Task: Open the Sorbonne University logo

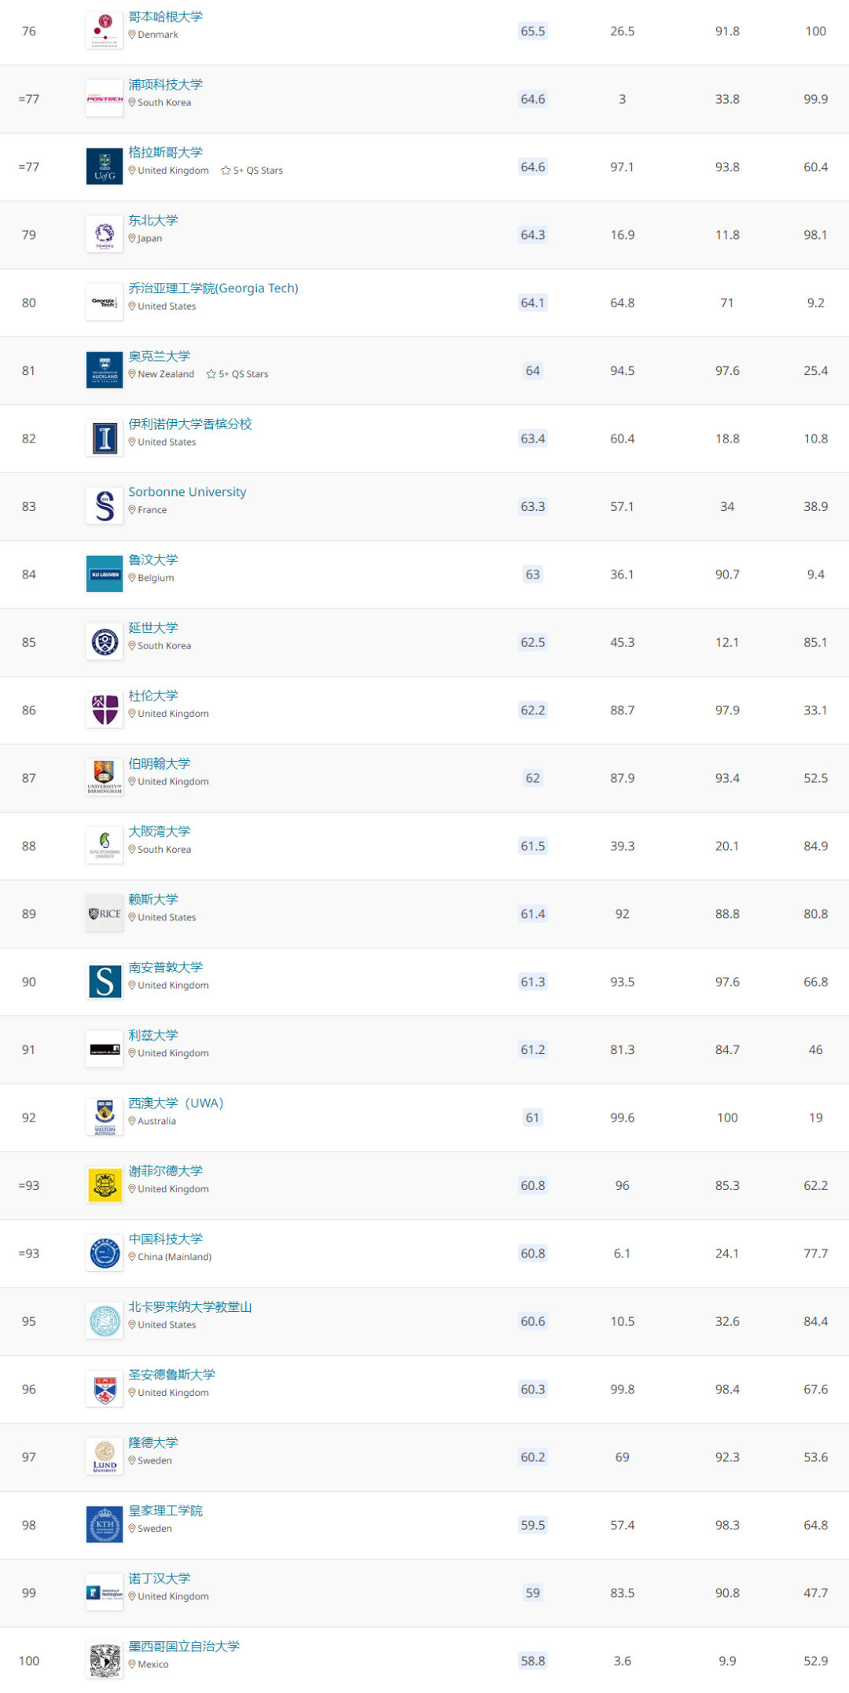Action: 105,506
